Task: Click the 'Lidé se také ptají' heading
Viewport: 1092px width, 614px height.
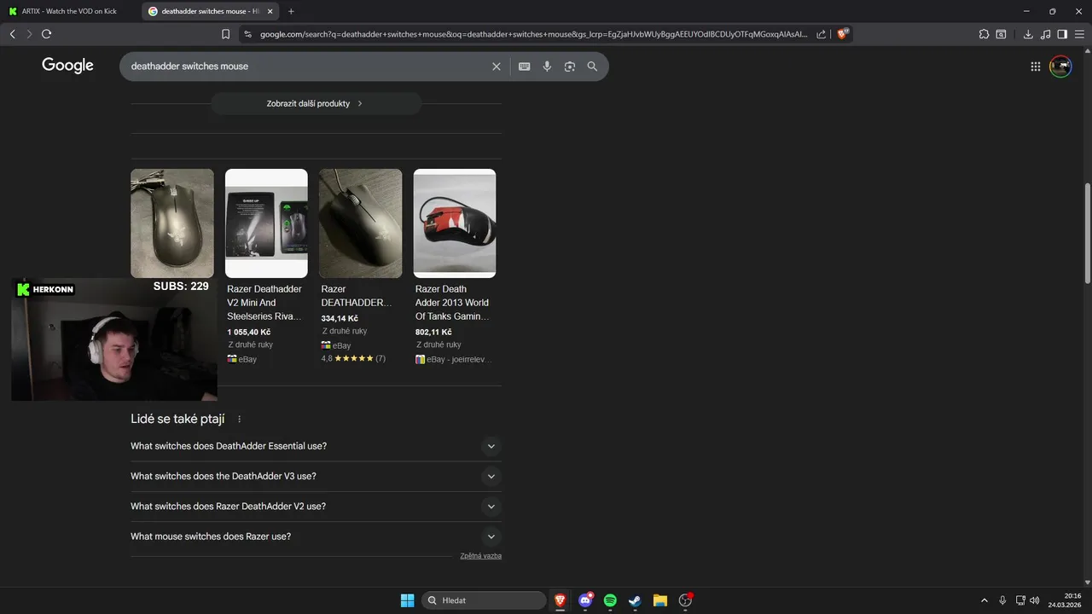Action: (x=177, y=419)
